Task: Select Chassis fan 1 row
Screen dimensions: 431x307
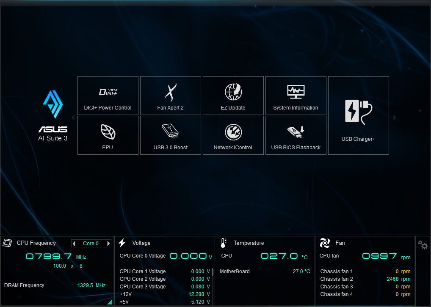Action: [365, 271]
